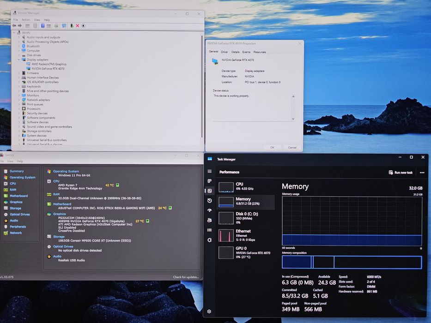Click the red X Uninstall device icon
This screenshot has width=431, height=323.
click(x=78, y=25)
